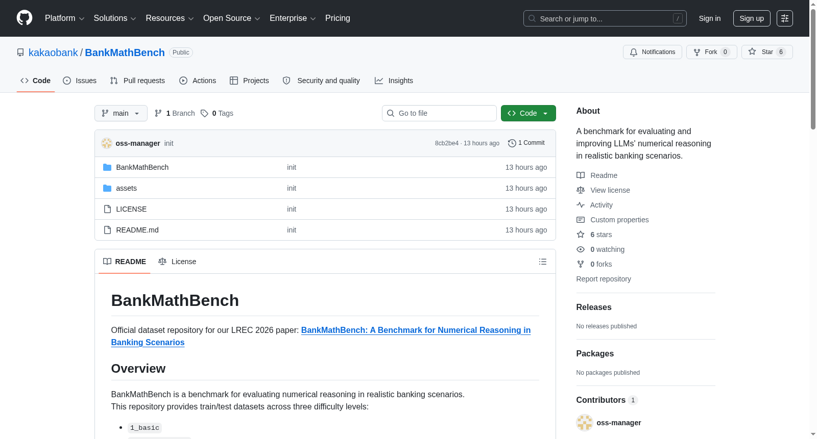Switch to the Pull requests tab
The height and width of the screenshot is (439, 817).
click(x=137, y=81)
